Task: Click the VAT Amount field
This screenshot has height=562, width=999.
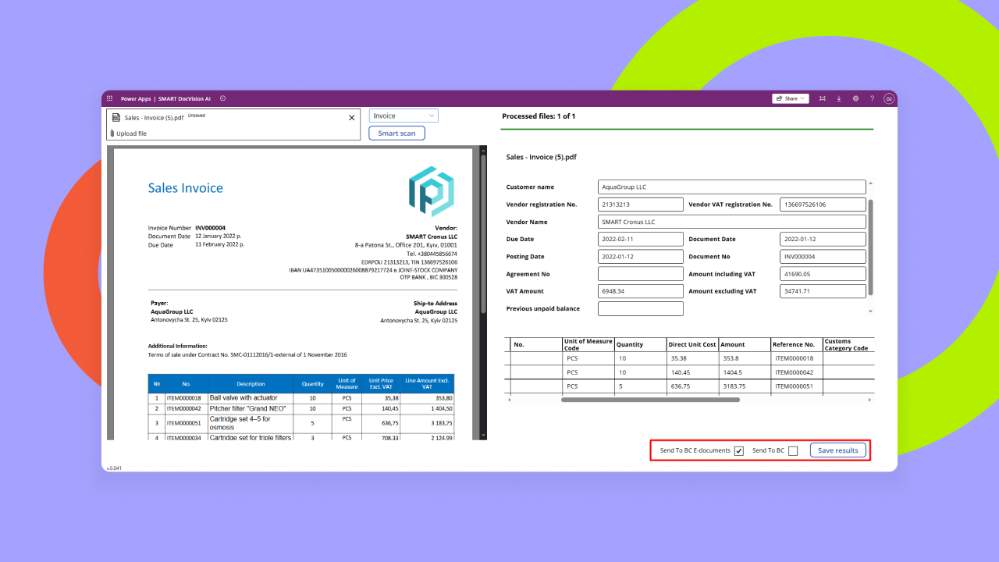Action: [x=641, y=291]
